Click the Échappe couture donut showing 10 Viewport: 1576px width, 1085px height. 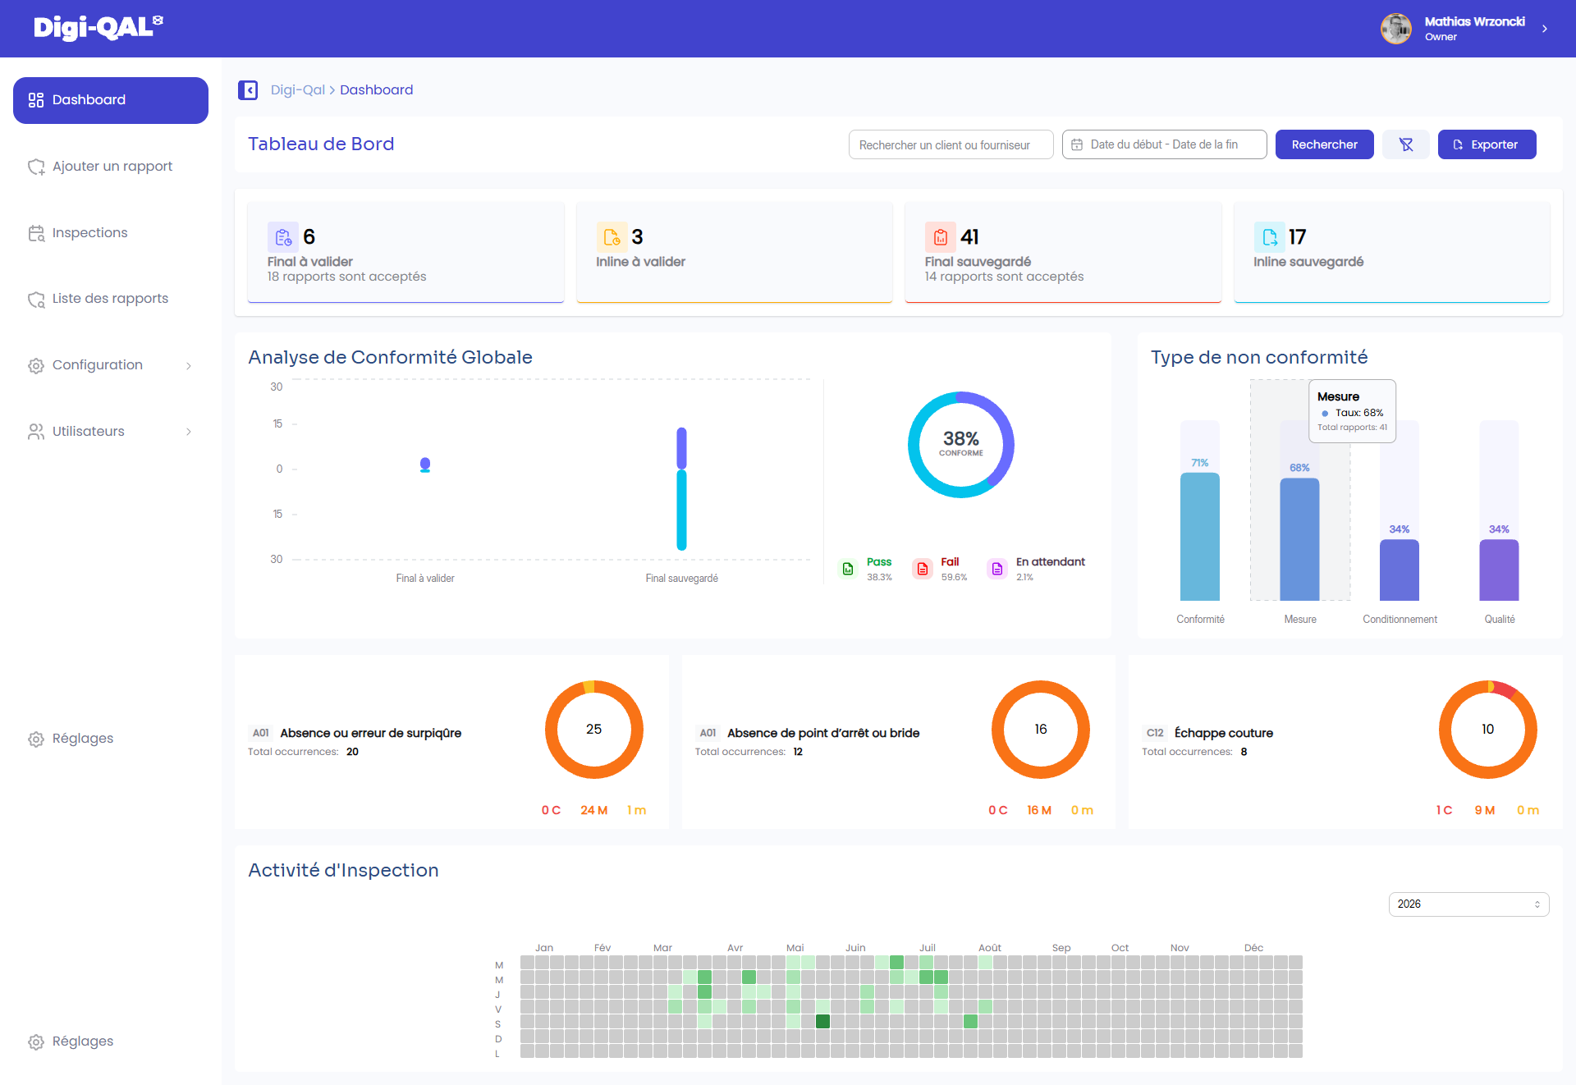click(x=1488, y=730)
